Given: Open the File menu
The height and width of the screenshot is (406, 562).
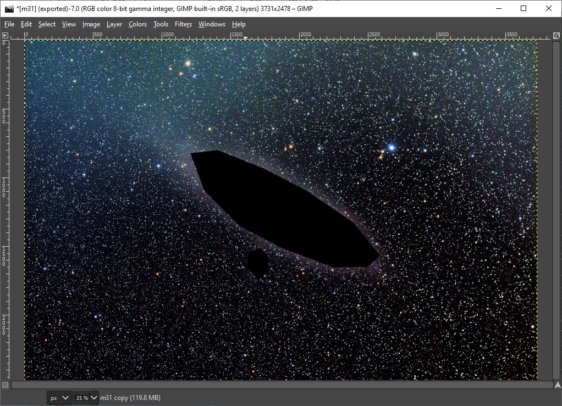Looking at the screenshot, I should (9, 24).
